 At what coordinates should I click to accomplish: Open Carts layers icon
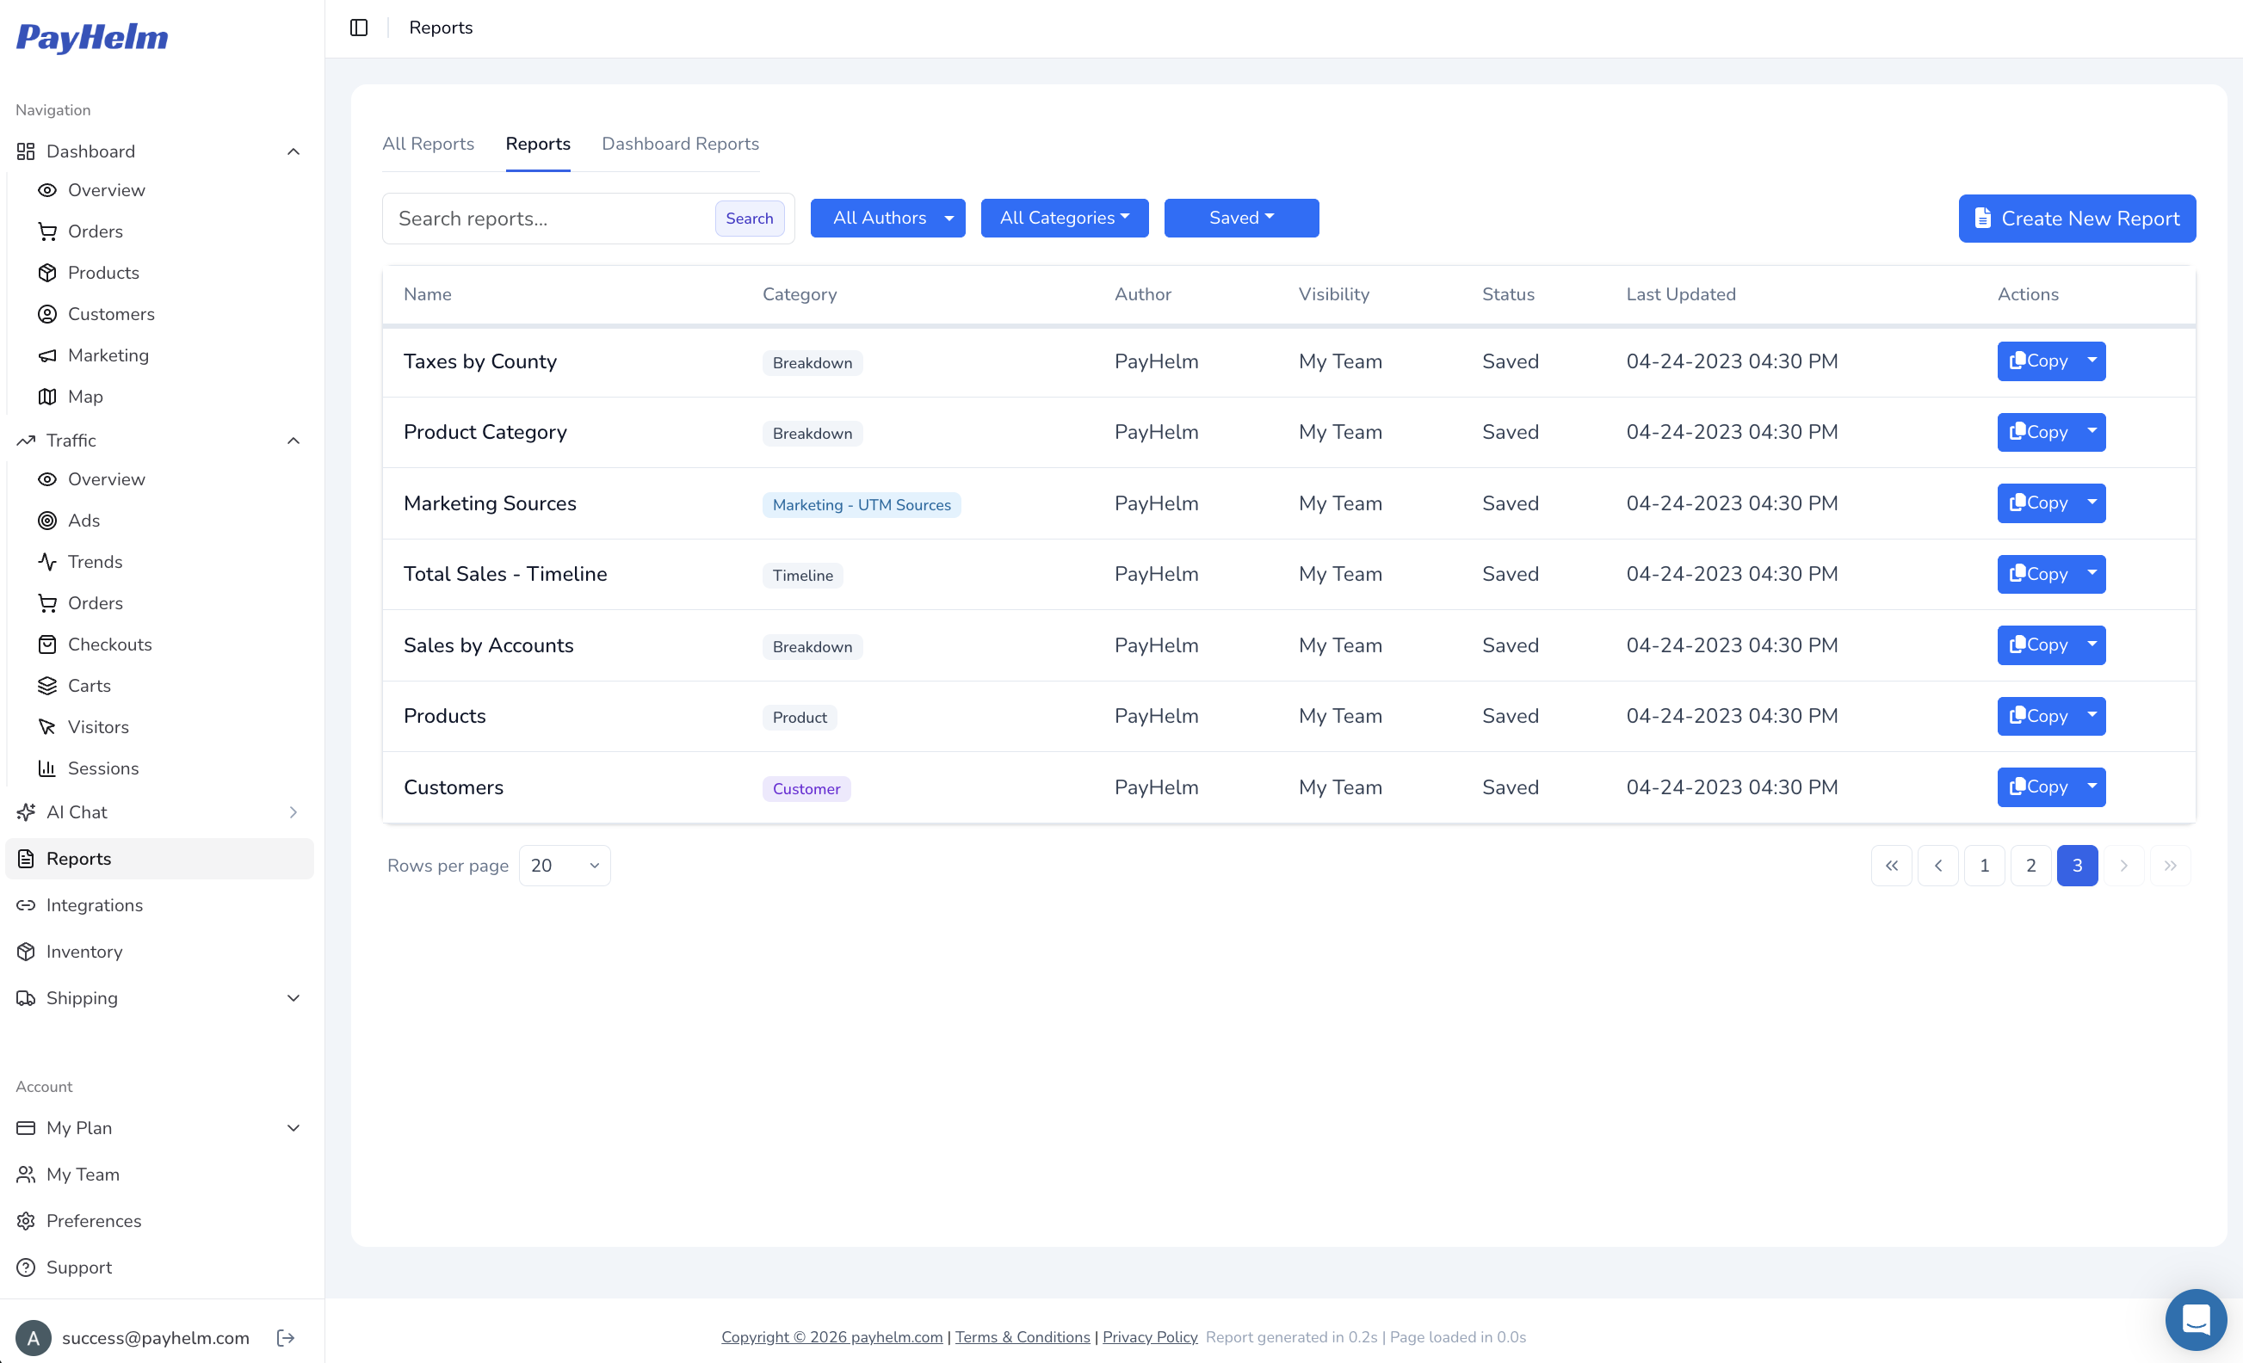47,686
